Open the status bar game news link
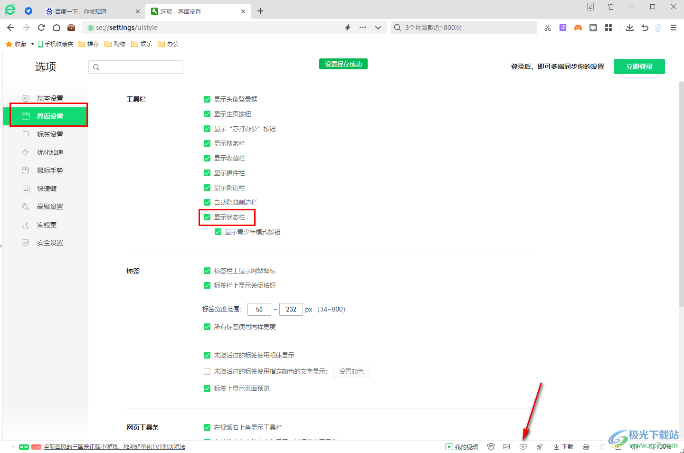The width and height of the screenshot is (684, 453). pos(114,447)
